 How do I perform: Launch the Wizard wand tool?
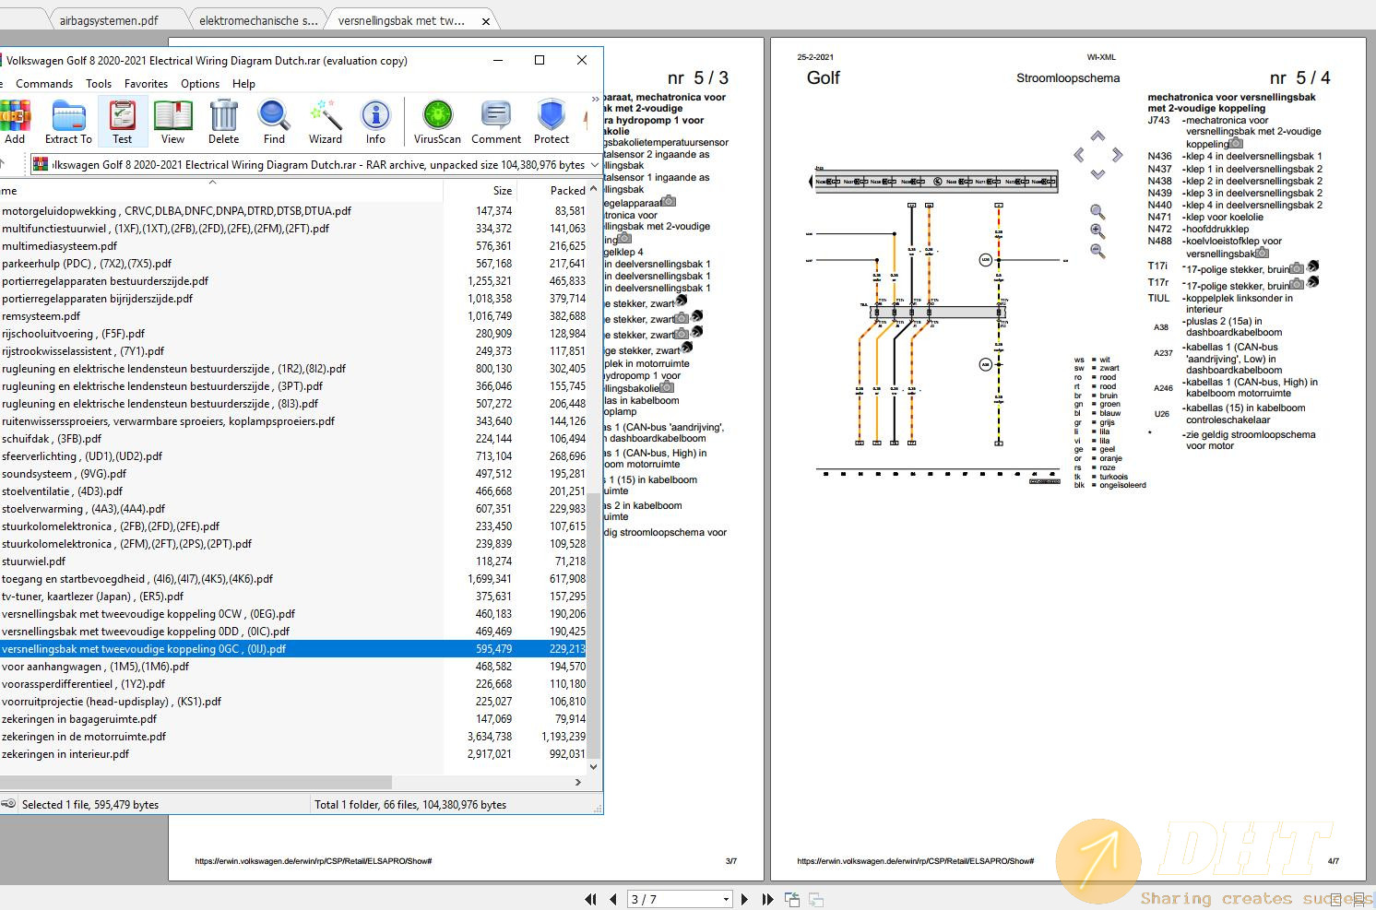pos(325,122)
